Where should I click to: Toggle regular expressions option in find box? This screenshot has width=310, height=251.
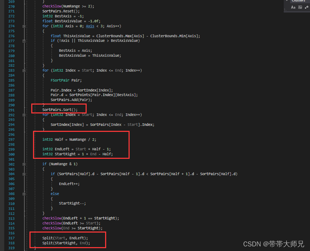pyautogui.click(x=306, y=7)
